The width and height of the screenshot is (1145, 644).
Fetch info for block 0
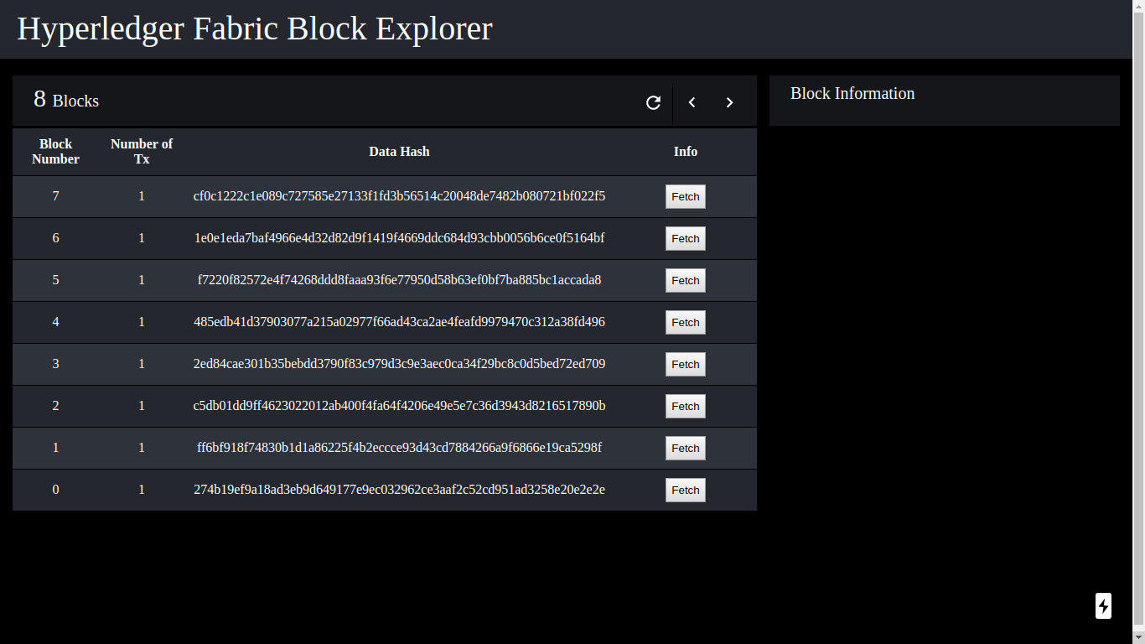[685, 490]
